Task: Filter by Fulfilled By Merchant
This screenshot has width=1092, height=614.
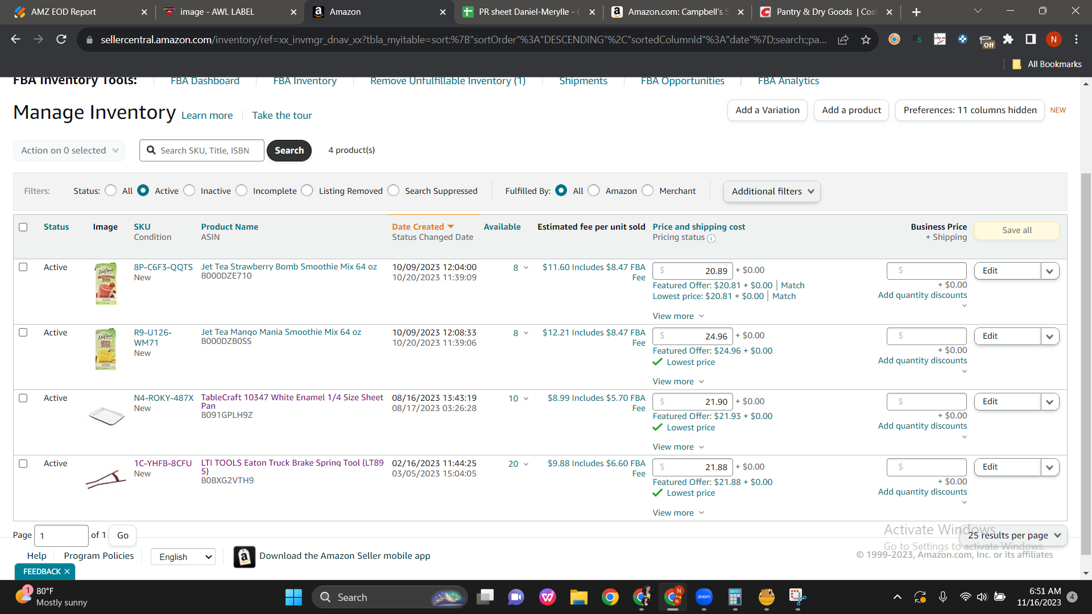Action: click(648, 190)
